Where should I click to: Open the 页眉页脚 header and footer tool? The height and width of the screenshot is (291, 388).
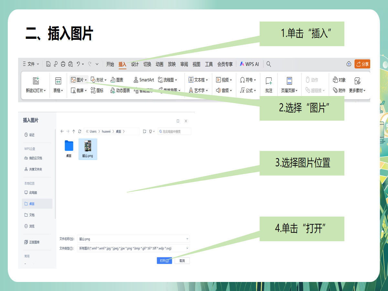(289, 81)
